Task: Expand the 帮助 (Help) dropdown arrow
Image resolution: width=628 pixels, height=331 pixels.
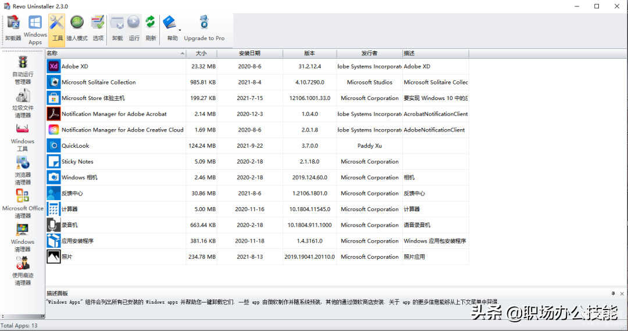Action: (x=180, y=30)
